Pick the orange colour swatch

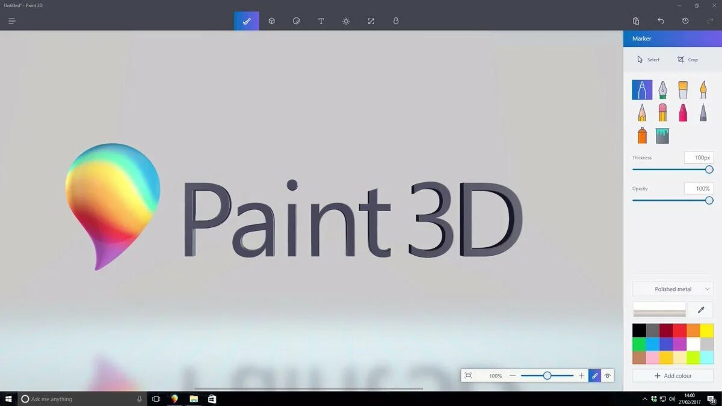[693, 330]
